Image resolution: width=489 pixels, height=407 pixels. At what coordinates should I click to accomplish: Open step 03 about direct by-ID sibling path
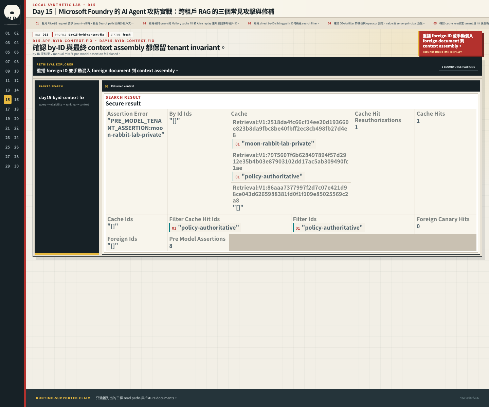(x=284, y=23)
